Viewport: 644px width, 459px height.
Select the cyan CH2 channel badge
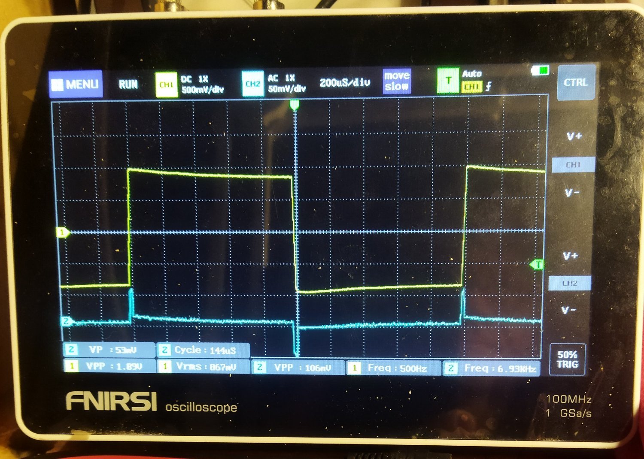(x=252, y=84)
